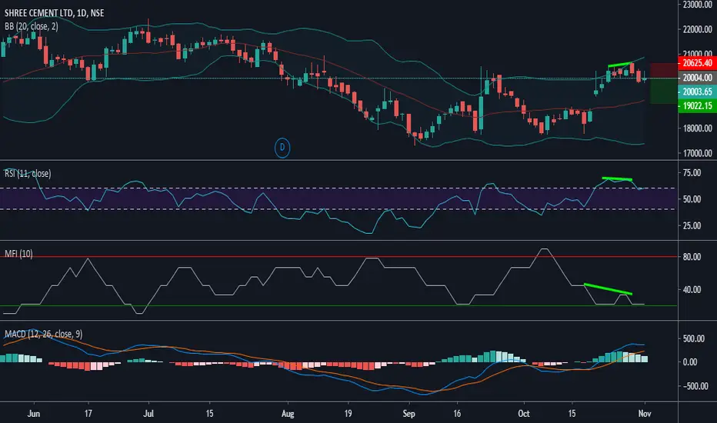
Task: Click the MACD -500.00 axis value
Action: tap(695, 386)
